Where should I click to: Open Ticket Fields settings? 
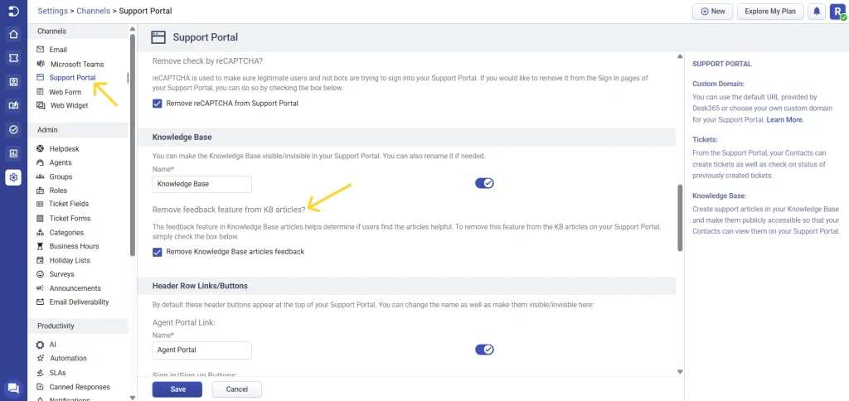click(69, 204)
